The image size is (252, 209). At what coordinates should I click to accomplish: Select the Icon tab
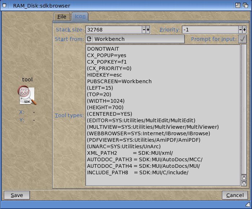pos(80,17)
